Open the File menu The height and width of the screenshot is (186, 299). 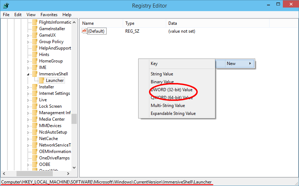pos(6,15)
